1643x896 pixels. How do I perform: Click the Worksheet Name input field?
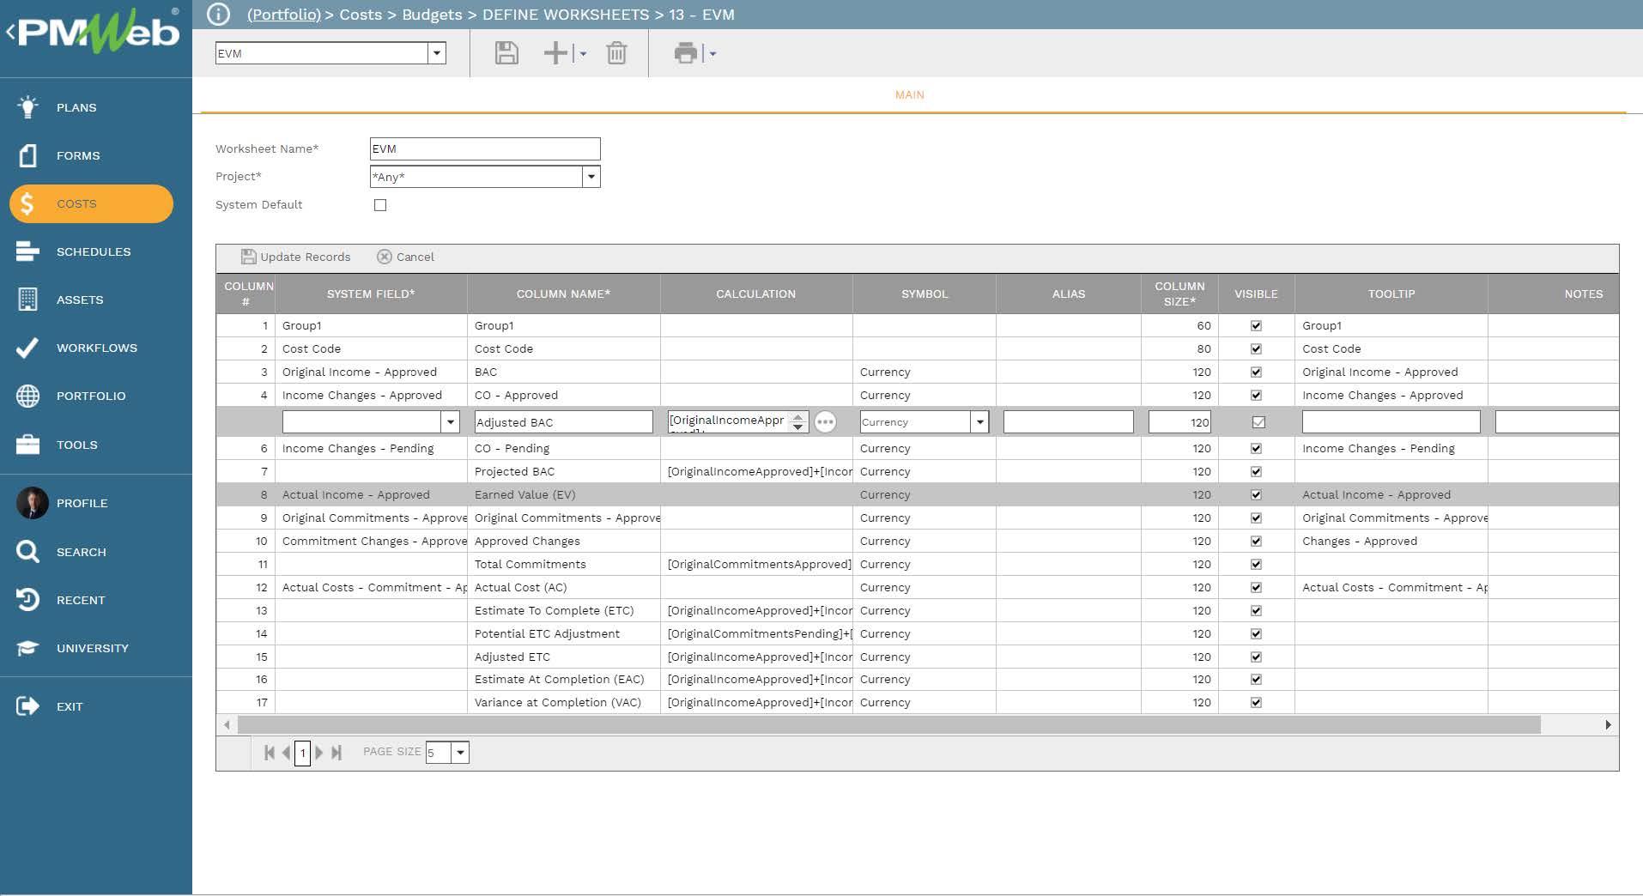485,149
